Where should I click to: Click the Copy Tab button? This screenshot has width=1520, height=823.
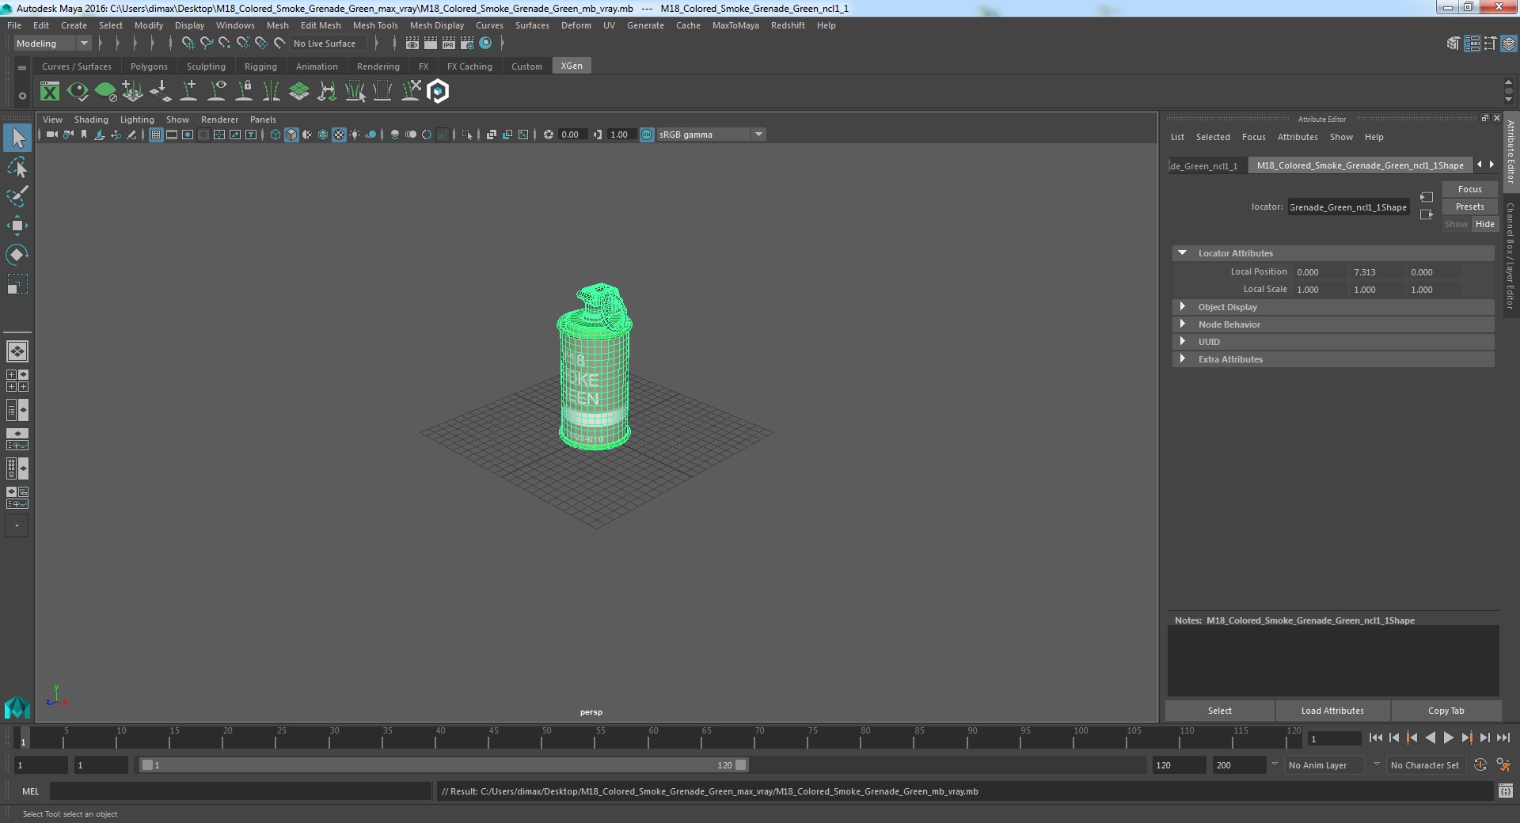(1446, 711)
